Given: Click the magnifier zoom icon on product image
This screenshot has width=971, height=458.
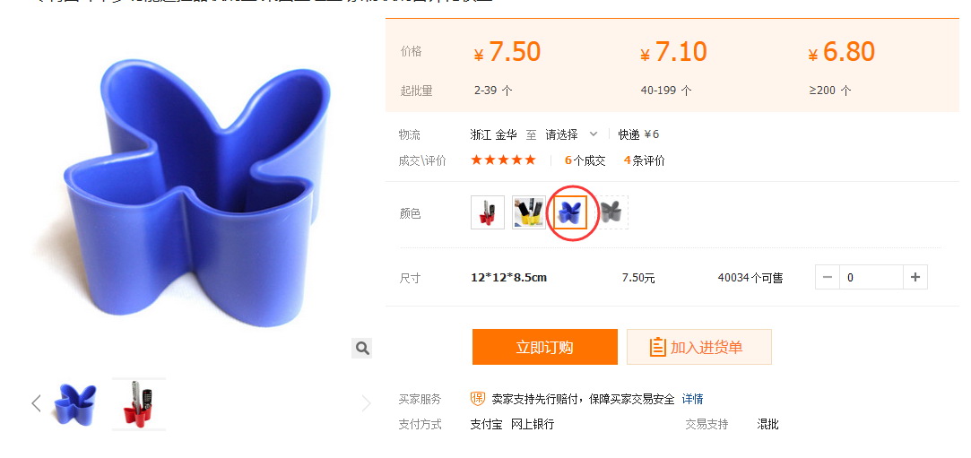Looking at the screenshot, I should pyautogui.click(x=362, y=348).
